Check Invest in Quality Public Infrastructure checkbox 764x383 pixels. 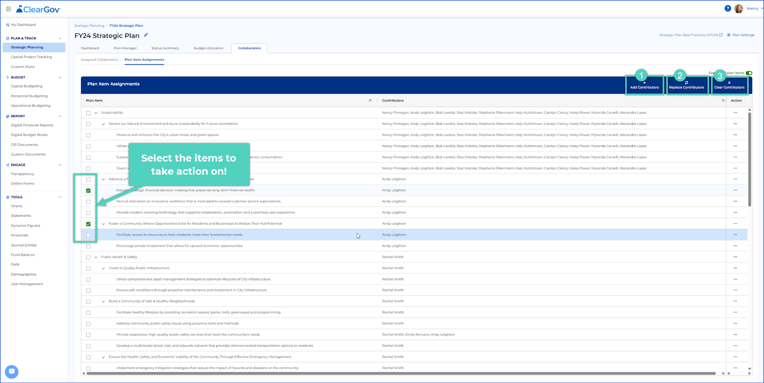pos(88,268)
